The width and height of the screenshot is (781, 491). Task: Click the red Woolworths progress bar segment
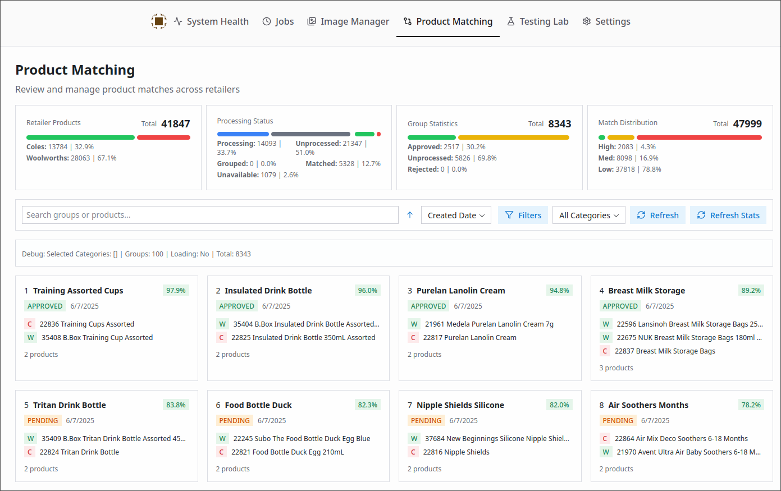pyautogui.click(x=163, y=137)
